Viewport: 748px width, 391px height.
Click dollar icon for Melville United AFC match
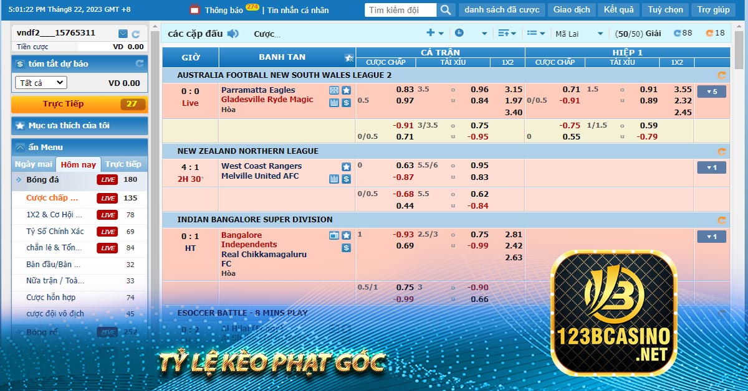(x=346, y=179)
